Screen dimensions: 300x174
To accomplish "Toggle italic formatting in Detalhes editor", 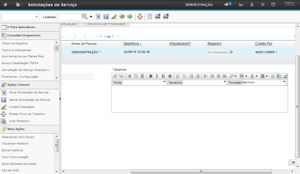I will [157, 76].
